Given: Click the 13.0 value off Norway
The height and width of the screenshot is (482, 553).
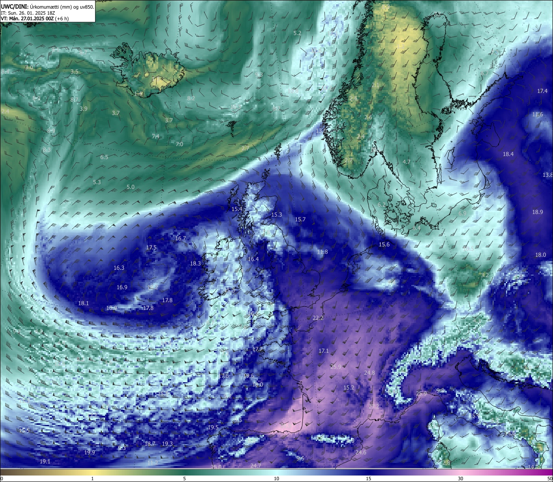Looking at the screenshot, I should (321, 131).
